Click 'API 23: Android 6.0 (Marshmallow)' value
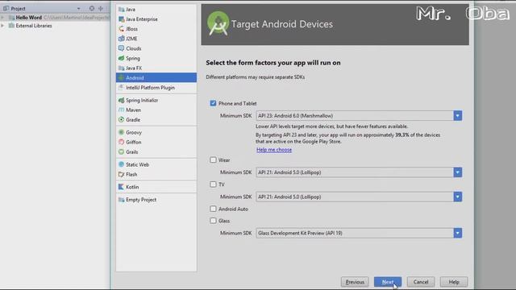 (295, 116)
